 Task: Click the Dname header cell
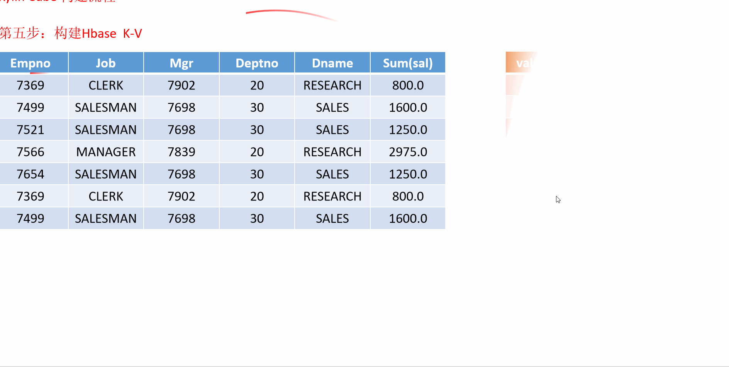click(x=332, y=62)
